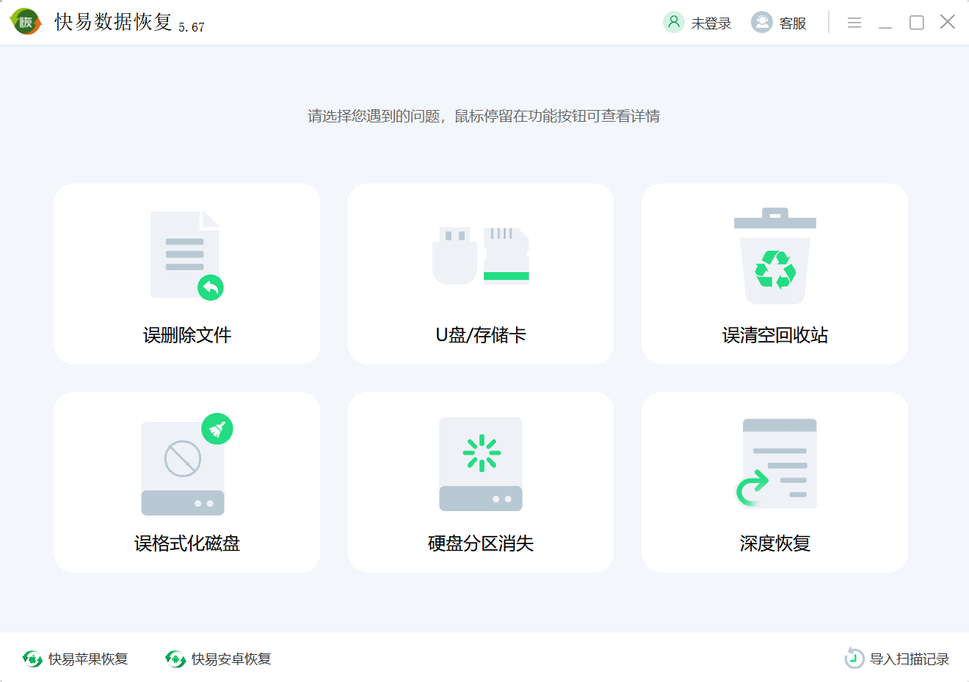Viewport: 969px width, 682px height.
Task: Select the USB drive and memory card icon
Action: coord(481,255)
